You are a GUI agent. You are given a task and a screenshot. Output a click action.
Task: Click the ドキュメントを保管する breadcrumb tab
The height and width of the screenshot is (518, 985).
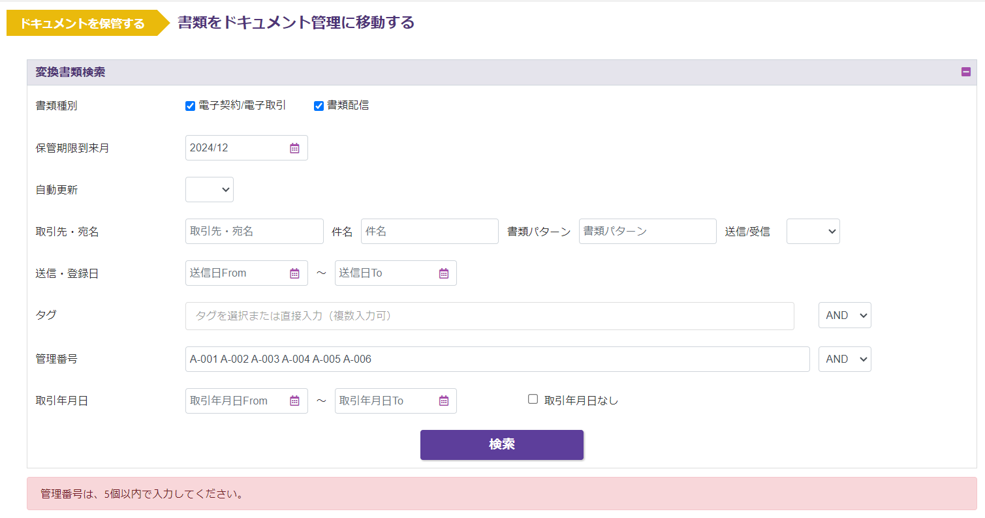[x=82, y=23]
